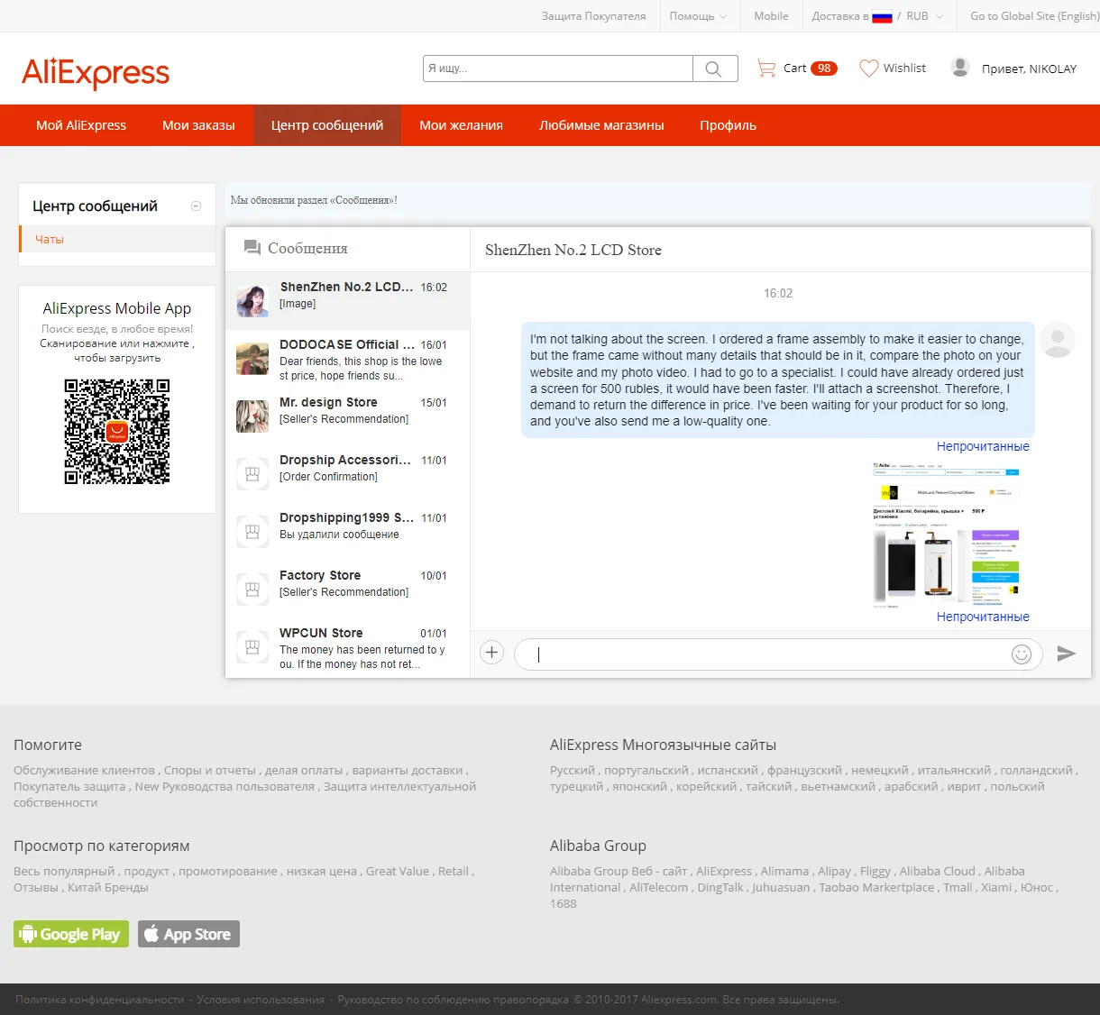
Task: Open the Мой AliExpress tab
Action: [x=81, y=125]
